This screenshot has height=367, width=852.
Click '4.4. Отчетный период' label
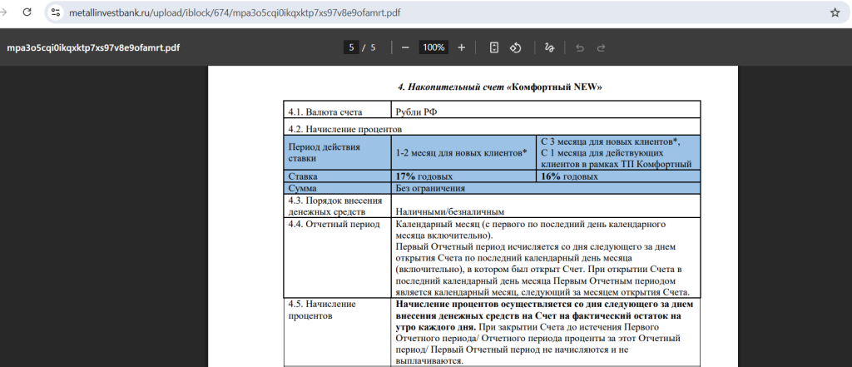point(334,224)
